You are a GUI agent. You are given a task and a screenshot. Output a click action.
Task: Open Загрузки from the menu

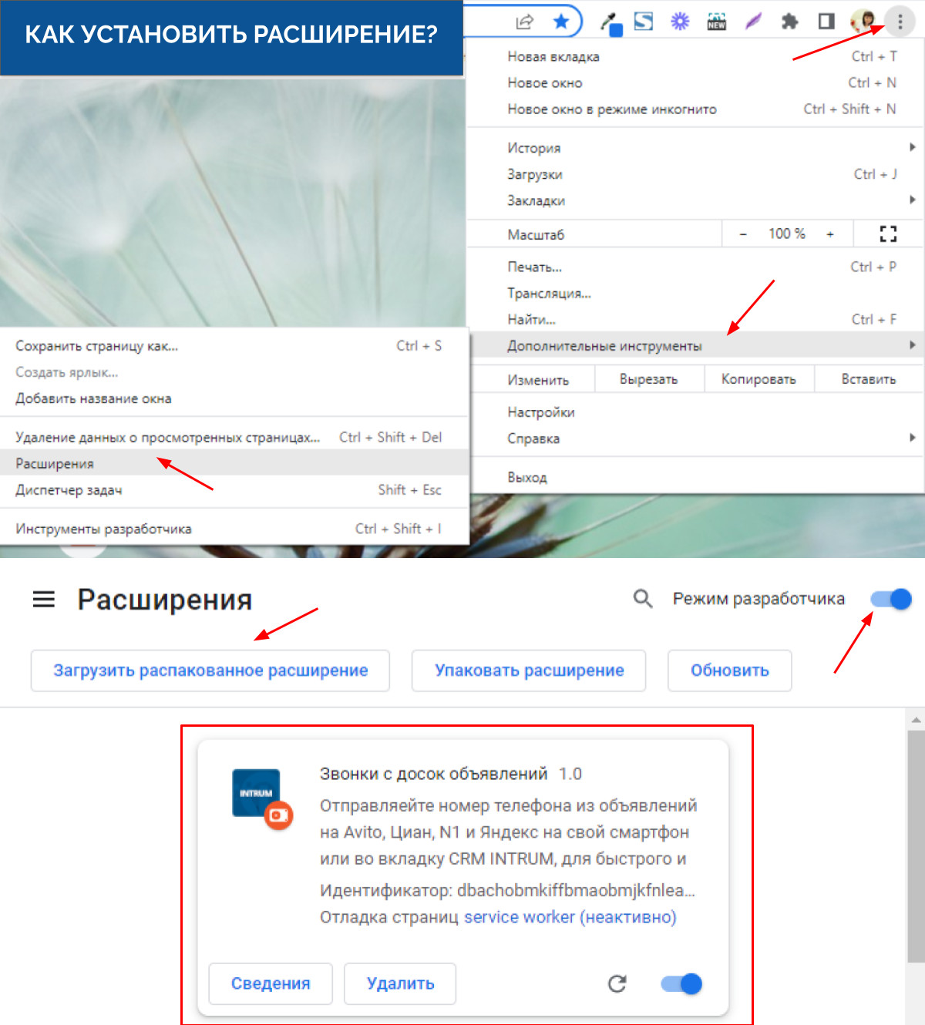695,174
